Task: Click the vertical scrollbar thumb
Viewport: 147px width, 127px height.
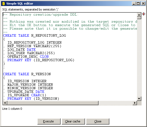Action: pyautogui.click(x=139, y=18)
